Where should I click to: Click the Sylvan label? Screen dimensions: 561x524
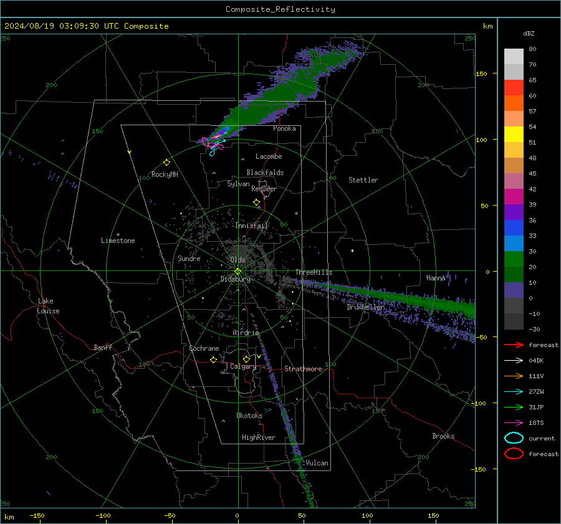tap(238, 184)
